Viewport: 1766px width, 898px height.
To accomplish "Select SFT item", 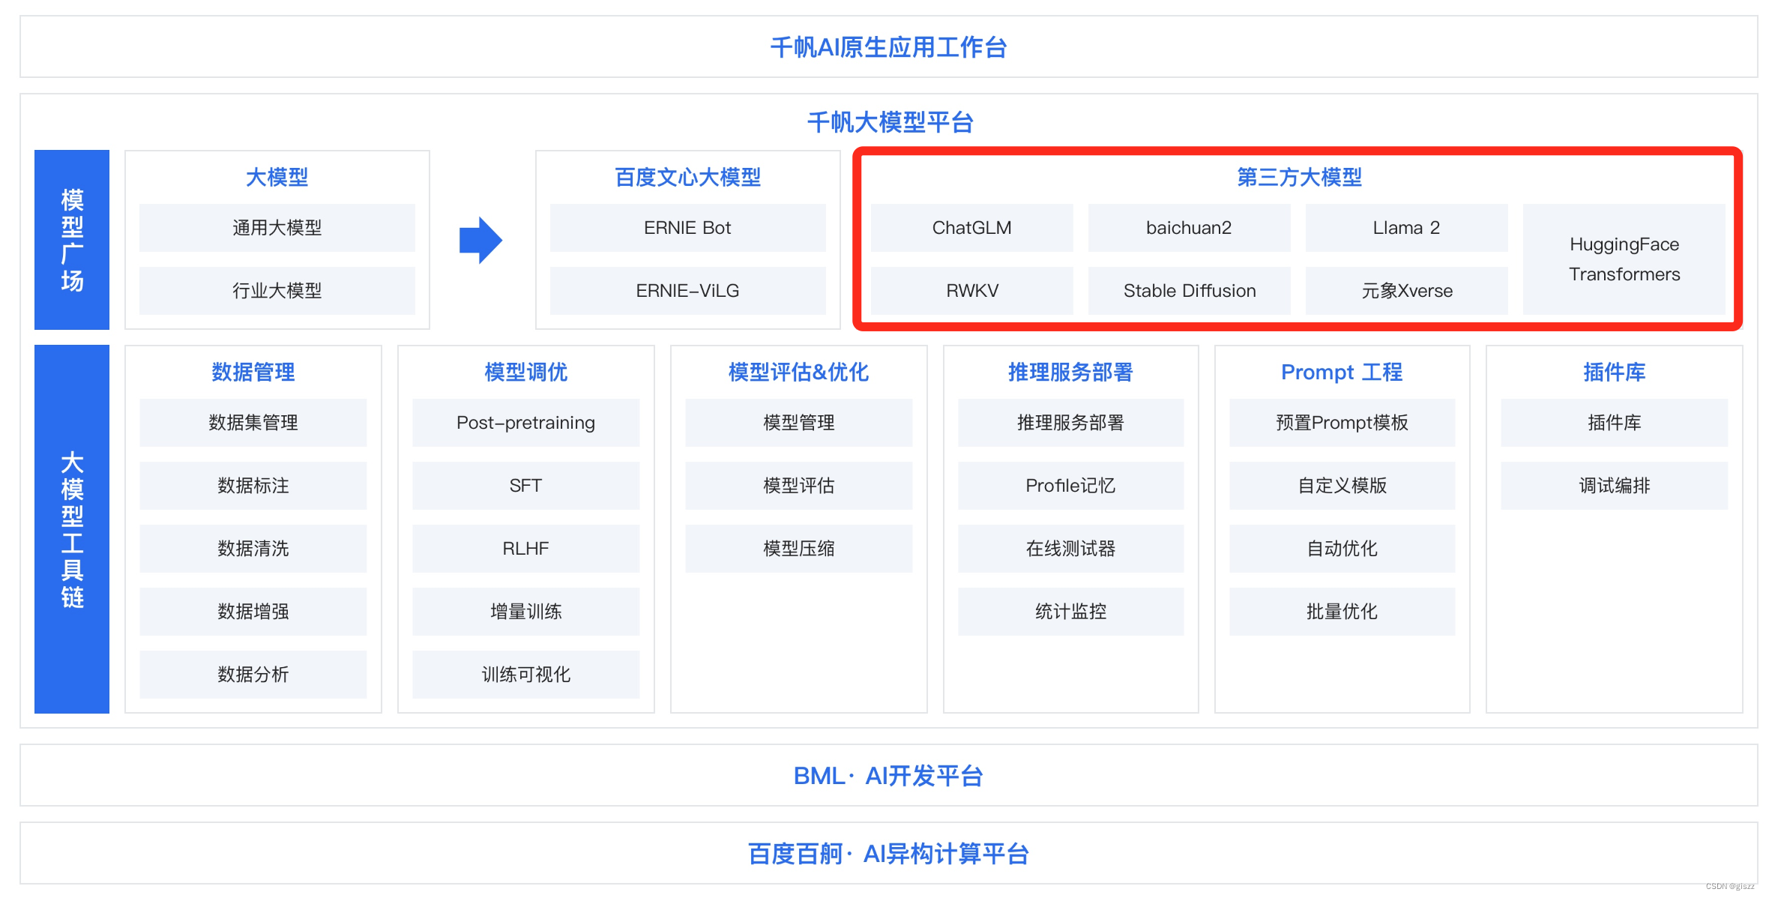I will [525, 486].
